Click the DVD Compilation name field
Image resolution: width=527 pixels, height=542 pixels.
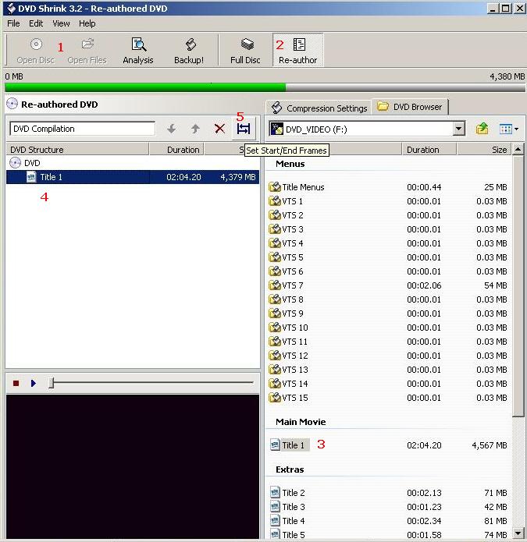82,129
